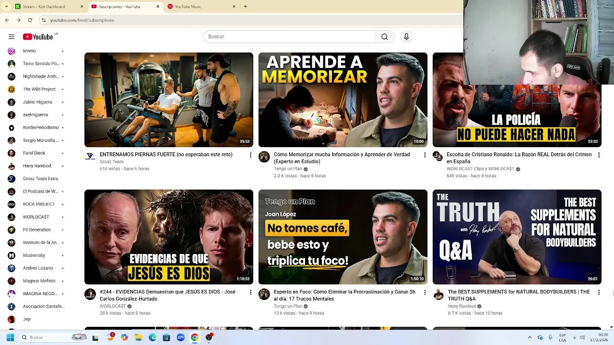Click the magnifier search button

(385, 37)
